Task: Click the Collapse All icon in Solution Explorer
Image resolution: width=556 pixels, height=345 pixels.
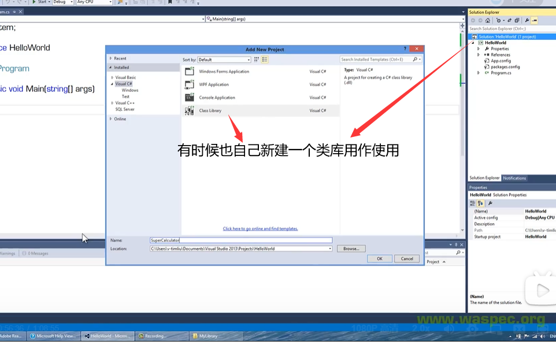Action: point(517,21)
